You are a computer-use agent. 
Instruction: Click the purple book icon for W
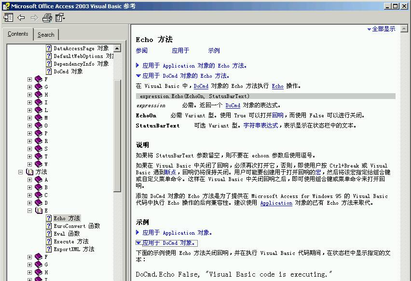click(x=39, y=164)
